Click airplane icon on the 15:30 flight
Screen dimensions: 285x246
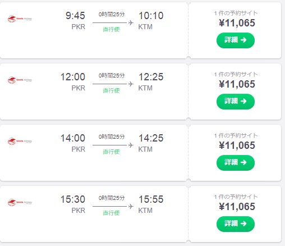(x=131, y=206)
